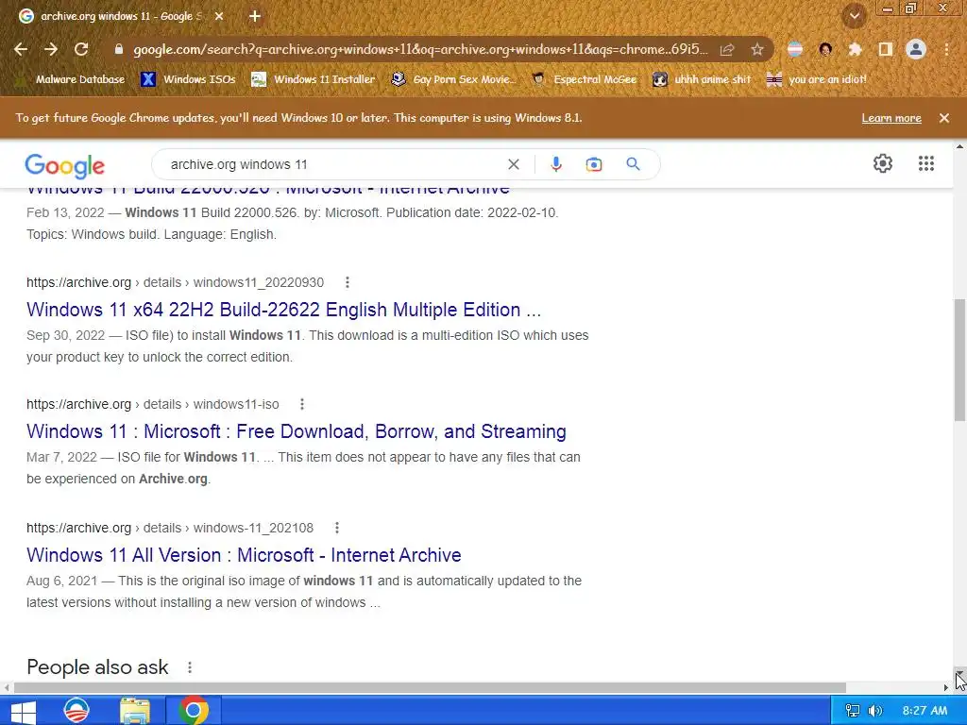Screen dimensions: 967x725
Task: Click inside the Google search box
Action: point(333,164)
